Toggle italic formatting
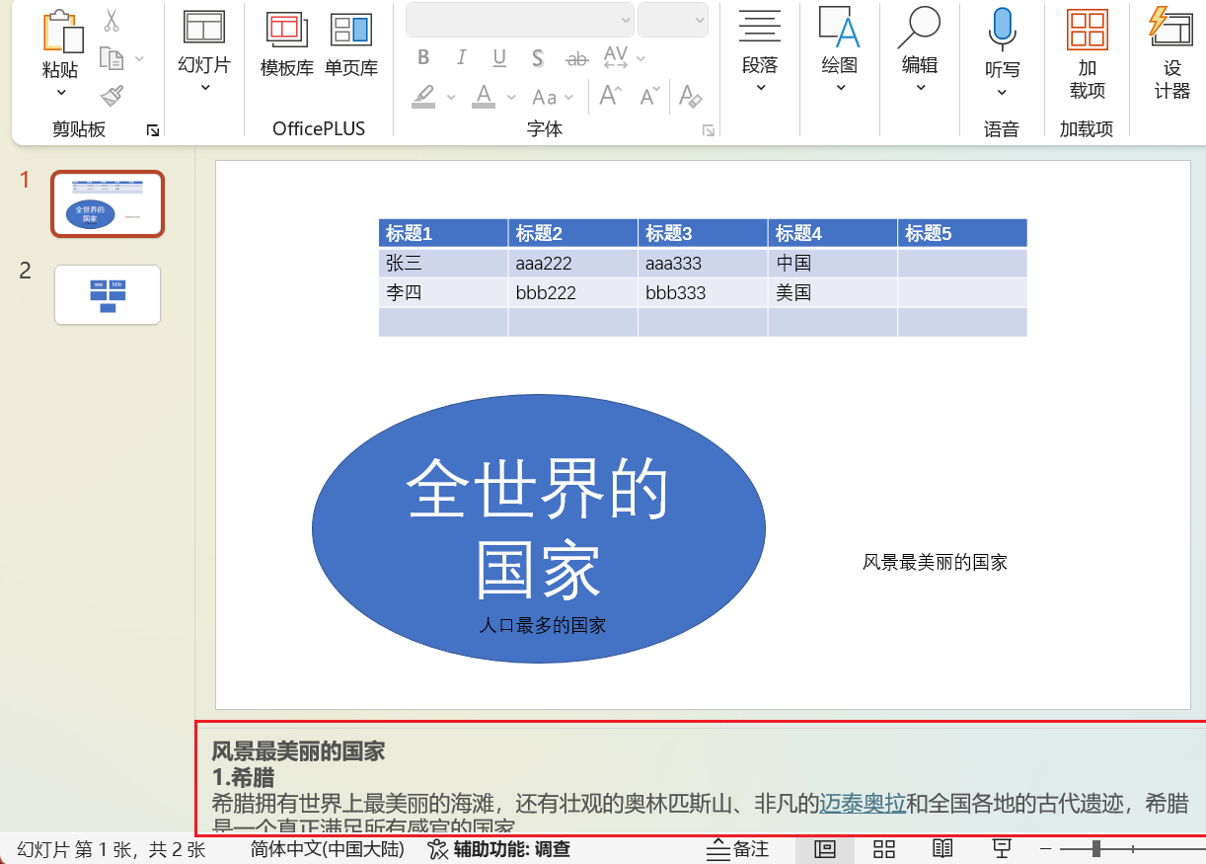The image size is (1206, 864). tap(461, 58)
